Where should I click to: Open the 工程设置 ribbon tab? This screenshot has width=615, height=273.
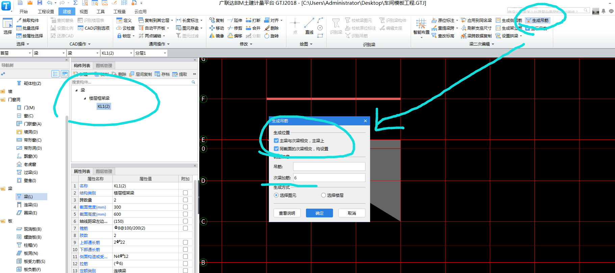pos(46,11)
